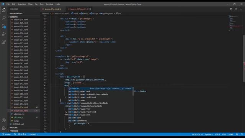
Task: Click the body breadcrumb segment
Action: point(84,14)
